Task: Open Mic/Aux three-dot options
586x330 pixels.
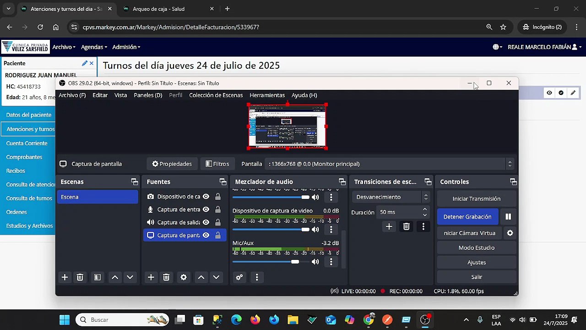Action: 331,262
